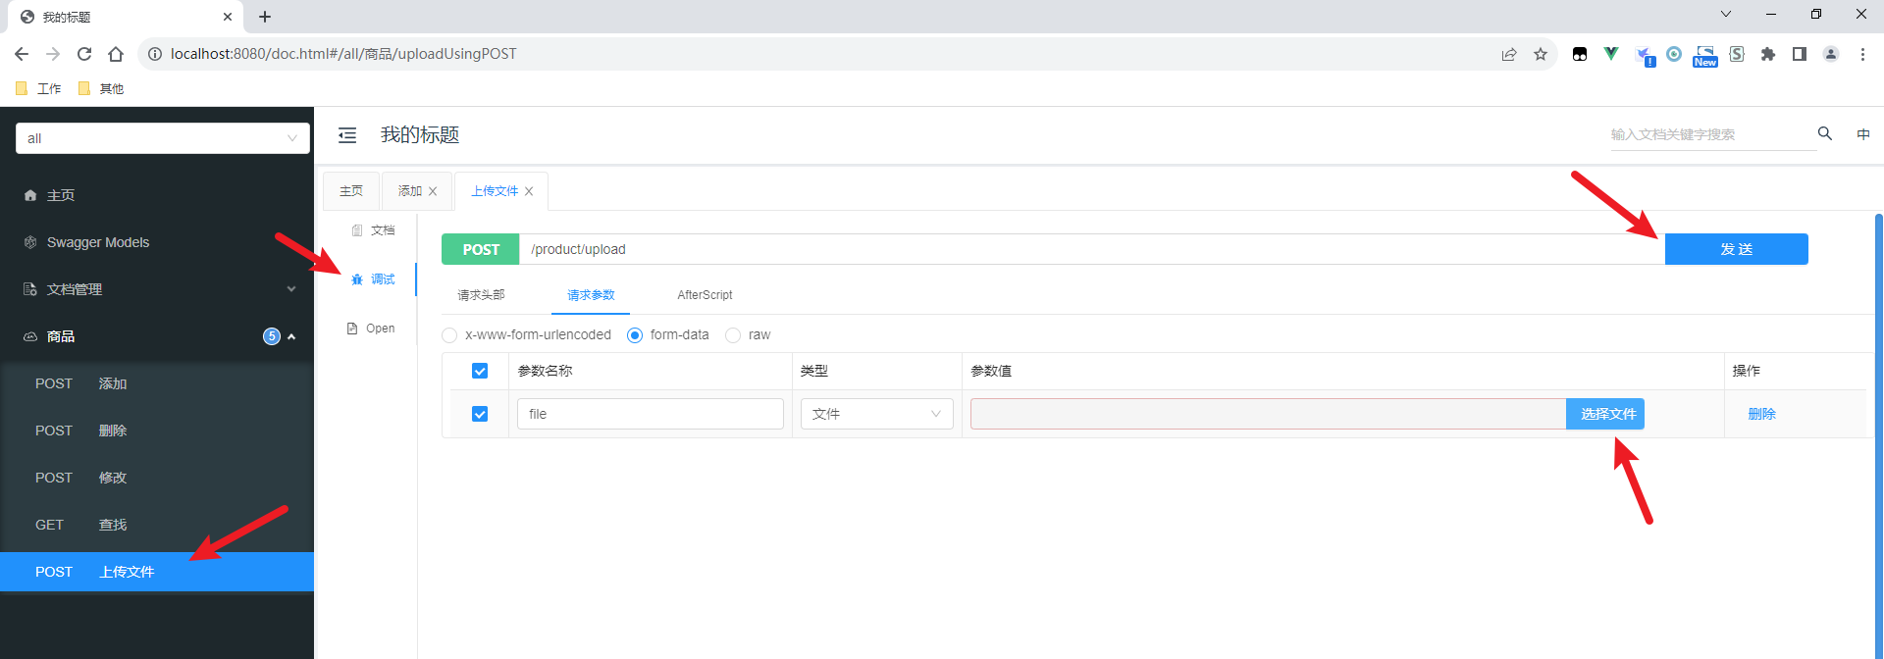Click 选择文件 to choose a file
The width and height of the screenshot is (1884, 659).
click(1605, 414)
